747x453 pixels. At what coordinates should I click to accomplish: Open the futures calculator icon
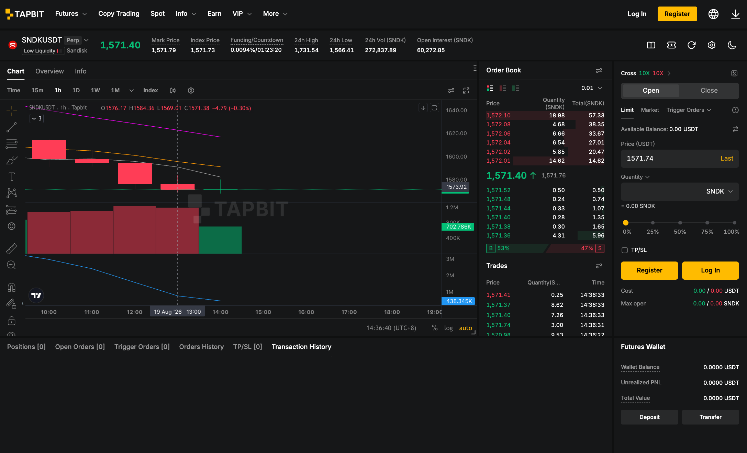coord(734,73)
